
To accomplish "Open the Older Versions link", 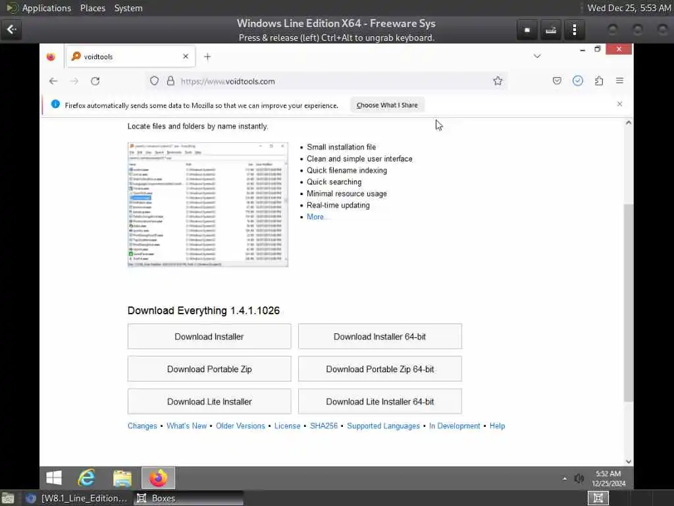I will tap(240, 426).
